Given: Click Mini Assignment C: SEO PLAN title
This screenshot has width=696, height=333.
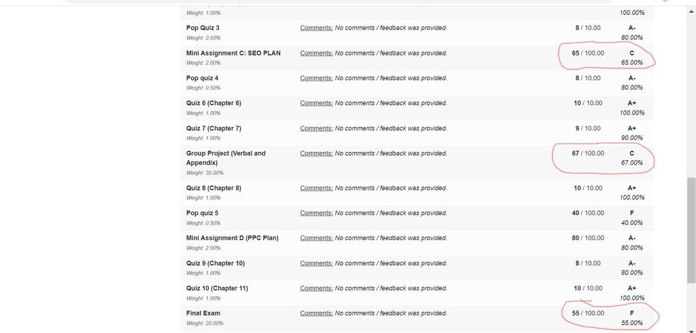Looking at the screenshot, I should pyautogui.click(x=234, y=53).
